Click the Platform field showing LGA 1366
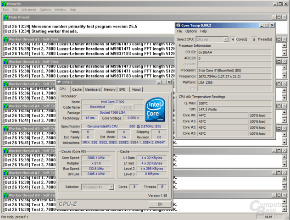 click(234, 82)
